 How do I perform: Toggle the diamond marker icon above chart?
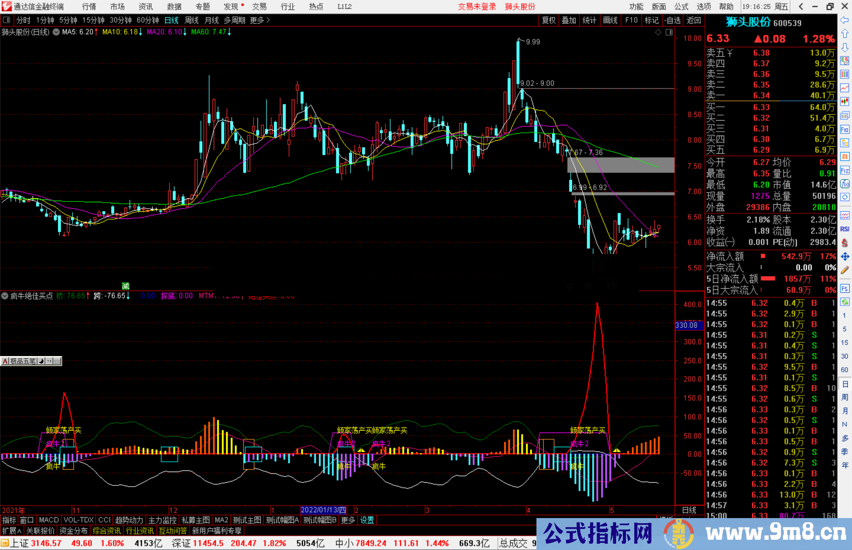658,32
